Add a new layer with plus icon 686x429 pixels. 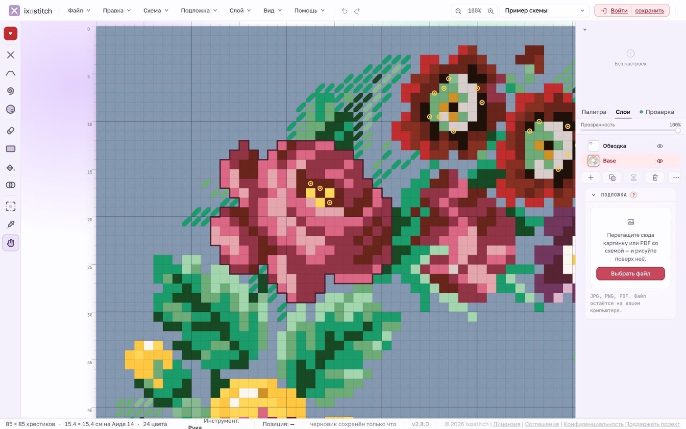(x=591, y=177)
